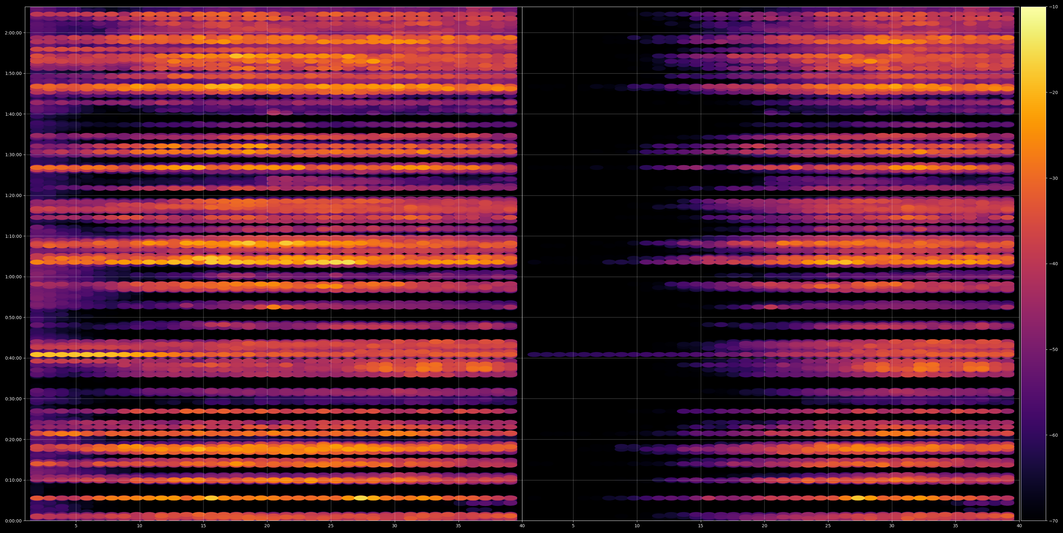1063x533 pixels.
Task: Click the −50 colorbar scale value
Action: [1053, 350]
